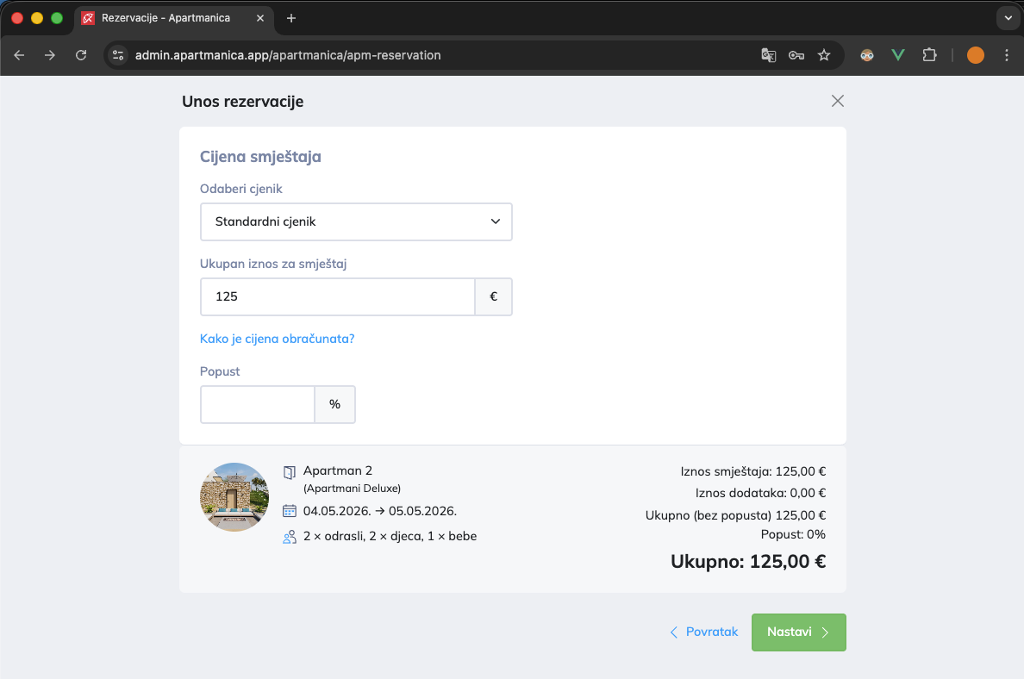The image size is (1024, 679).
Task: Click the 04.05.2026. → 05.05.2026. dates
Action: point(380,511)
